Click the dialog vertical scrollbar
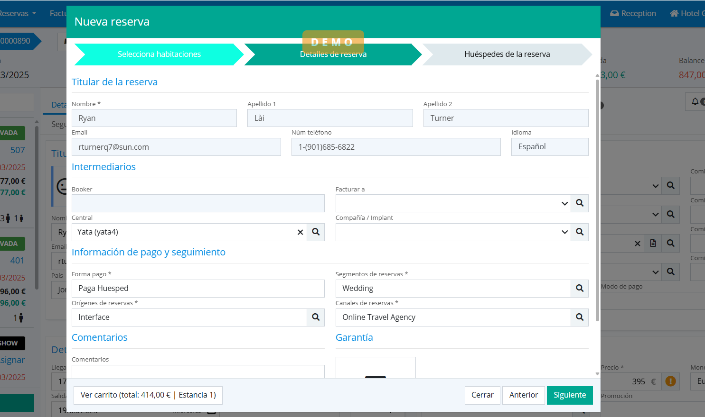705x417 pixels. click(597, 199)
